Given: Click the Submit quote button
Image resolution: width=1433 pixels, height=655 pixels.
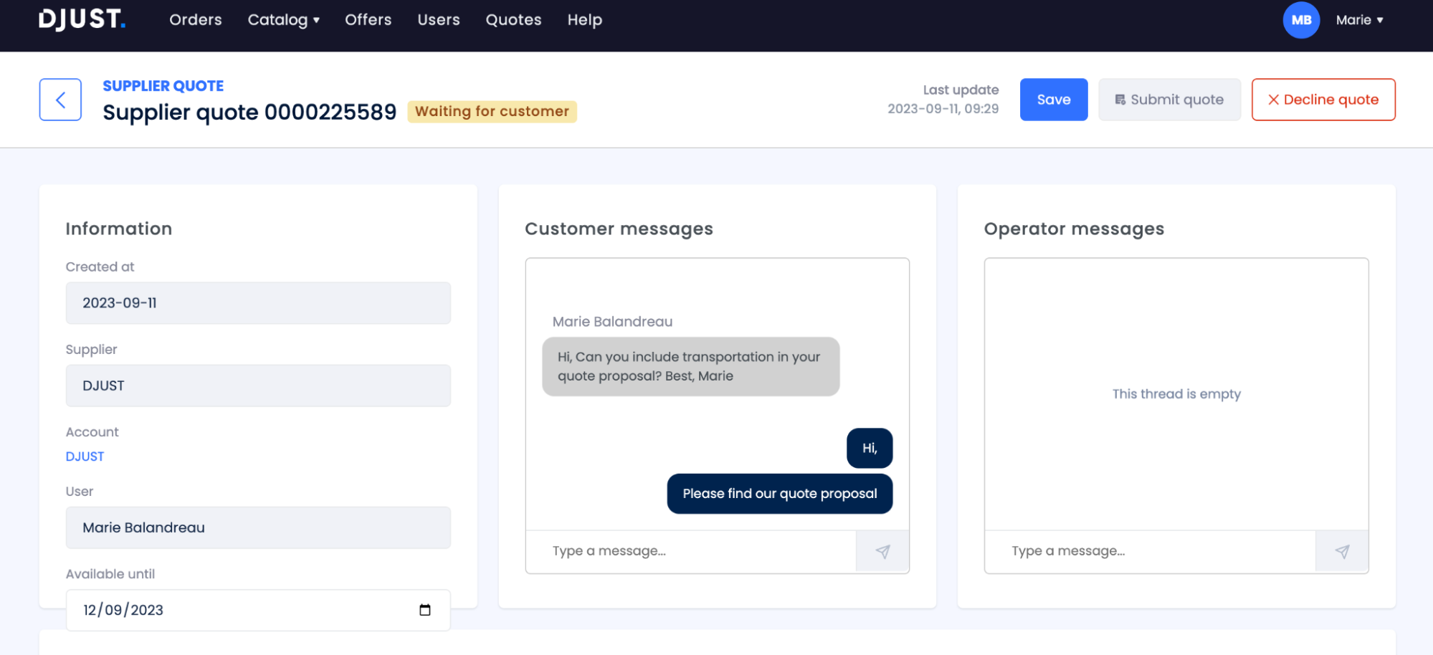Looking at the screenshot, I should coord(1169,100).
